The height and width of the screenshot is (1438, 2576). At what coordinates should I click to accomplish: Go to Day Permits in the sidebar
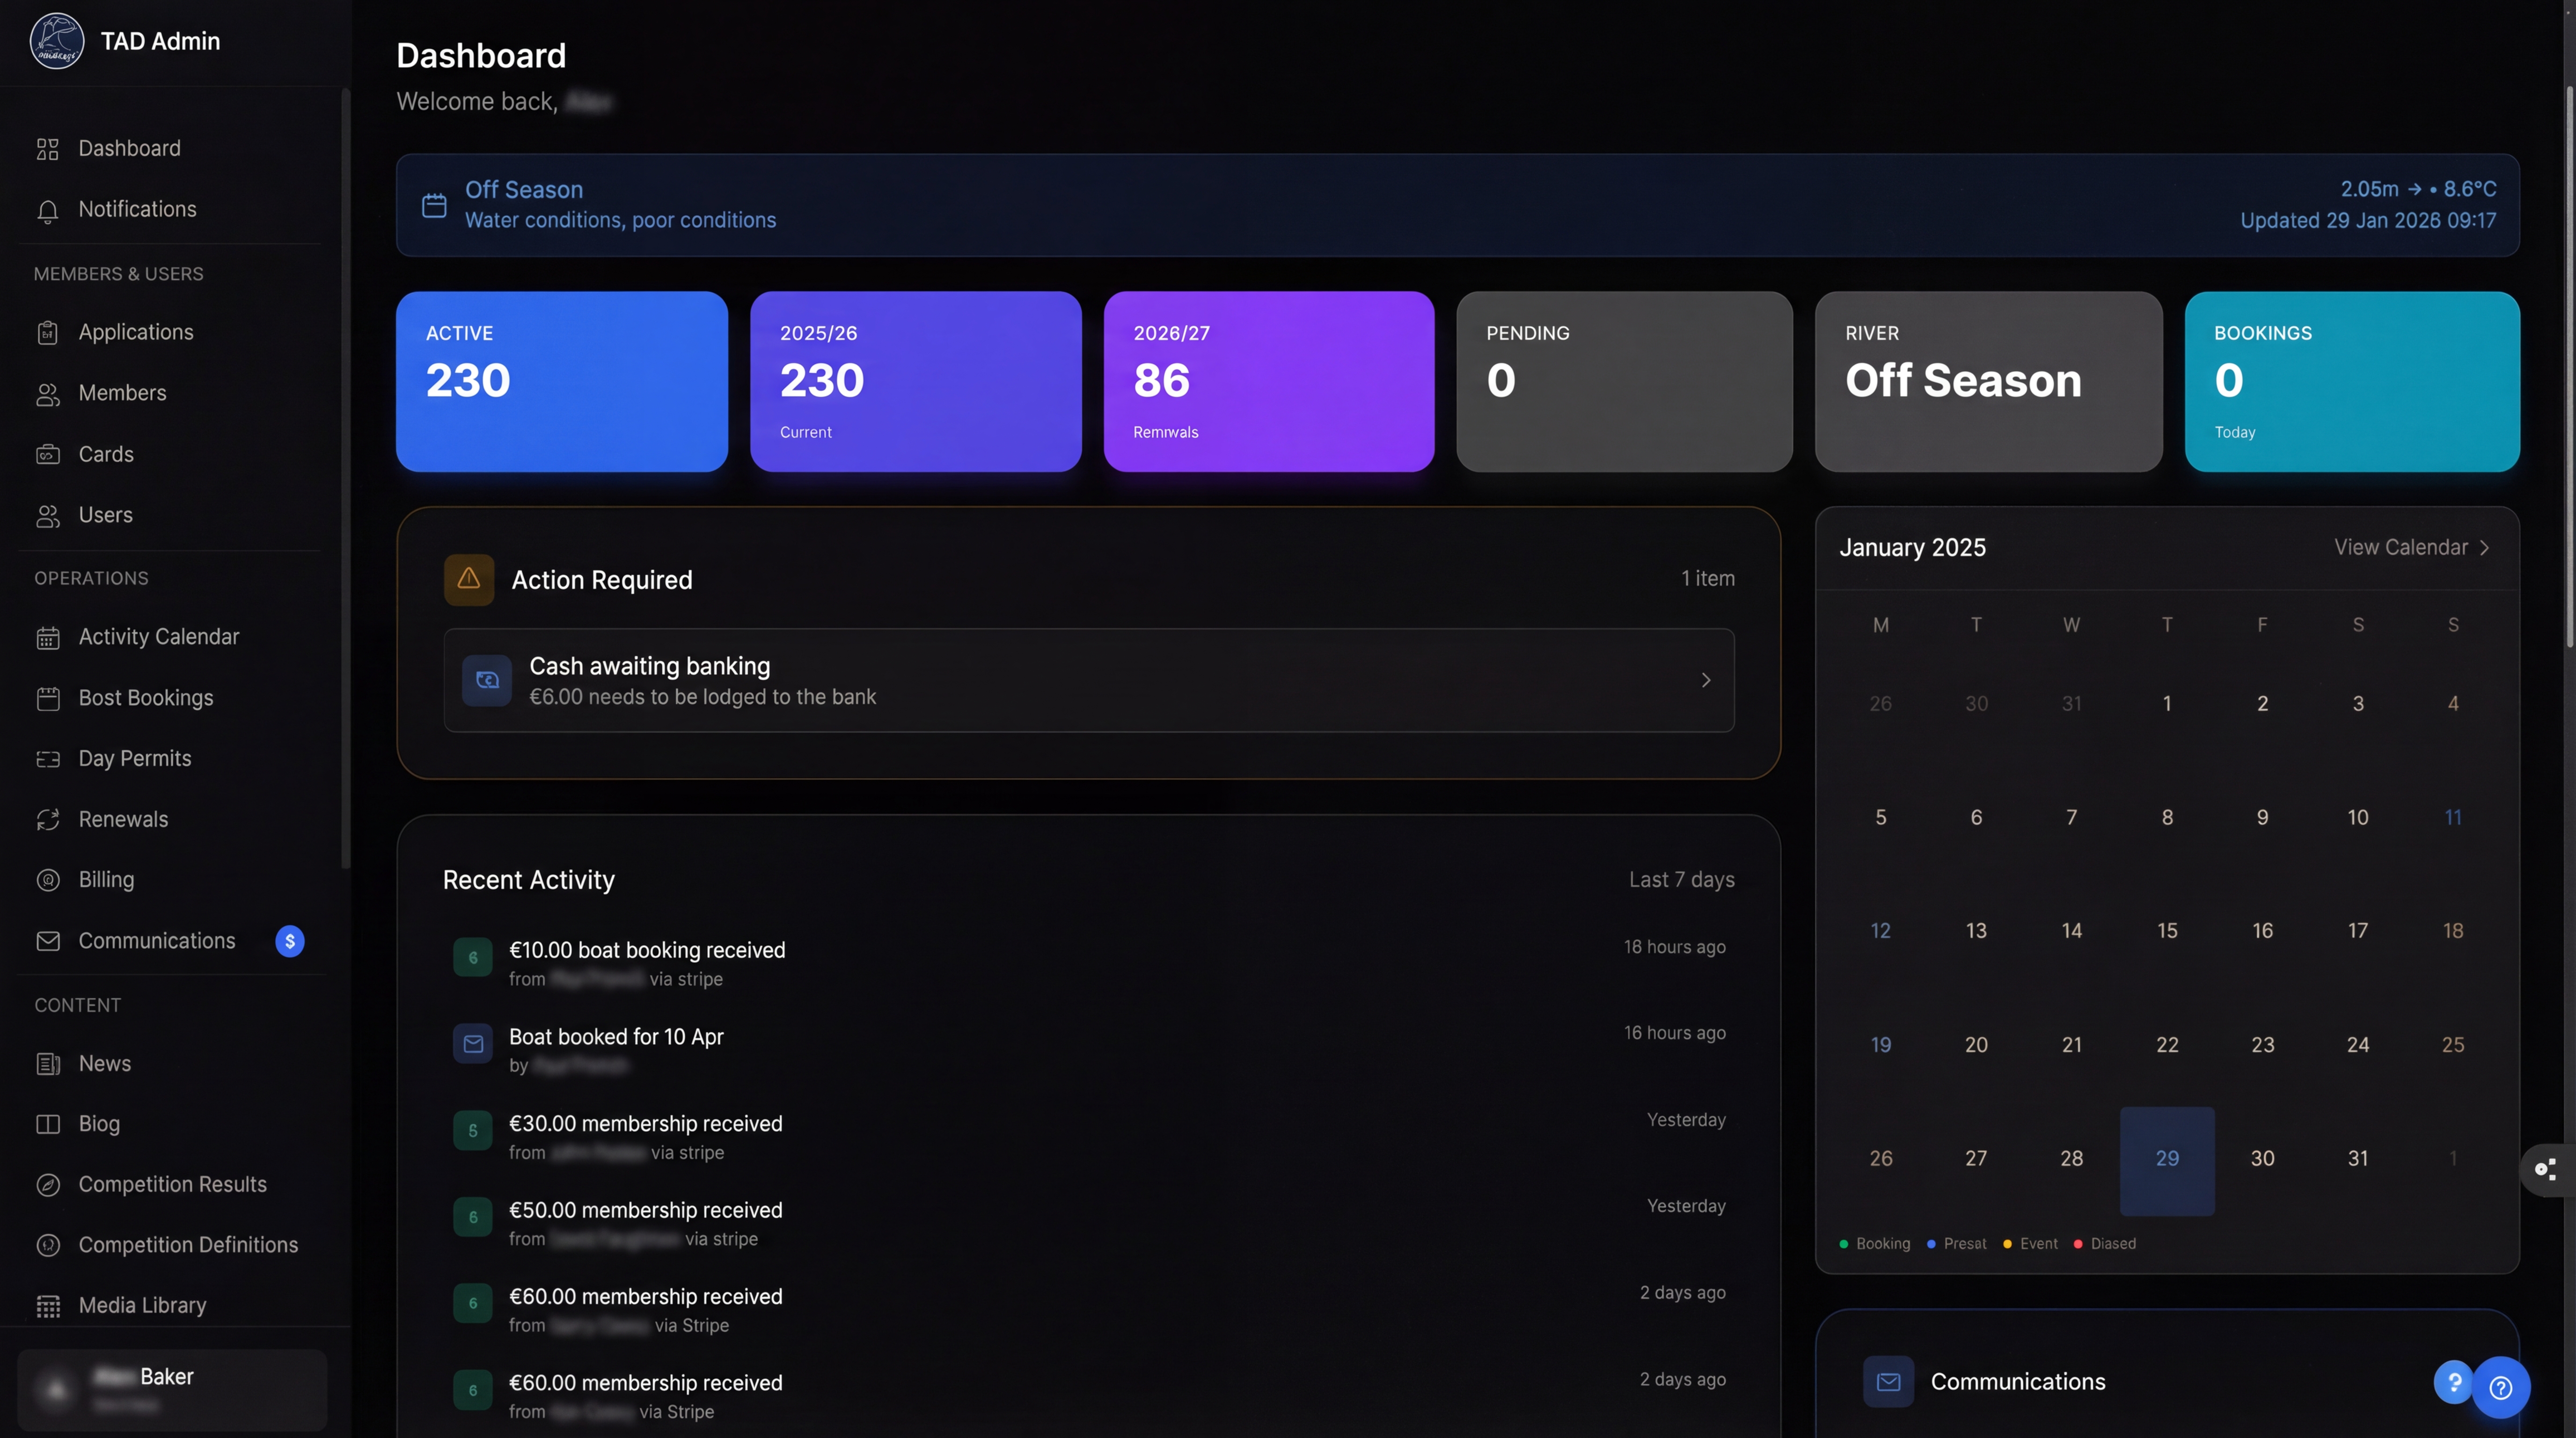[134, 758]
